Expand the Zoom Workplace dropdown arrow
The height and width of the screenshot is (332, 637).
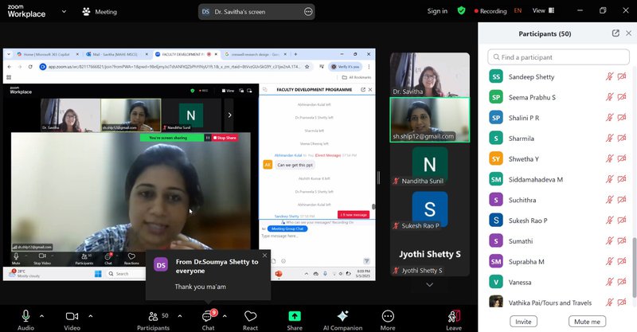64,11
